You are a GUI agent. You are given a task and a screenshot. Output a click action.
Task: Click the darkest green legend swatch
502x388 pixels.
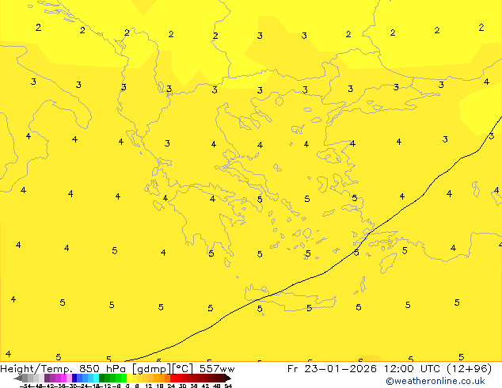(x=101, y=378)
